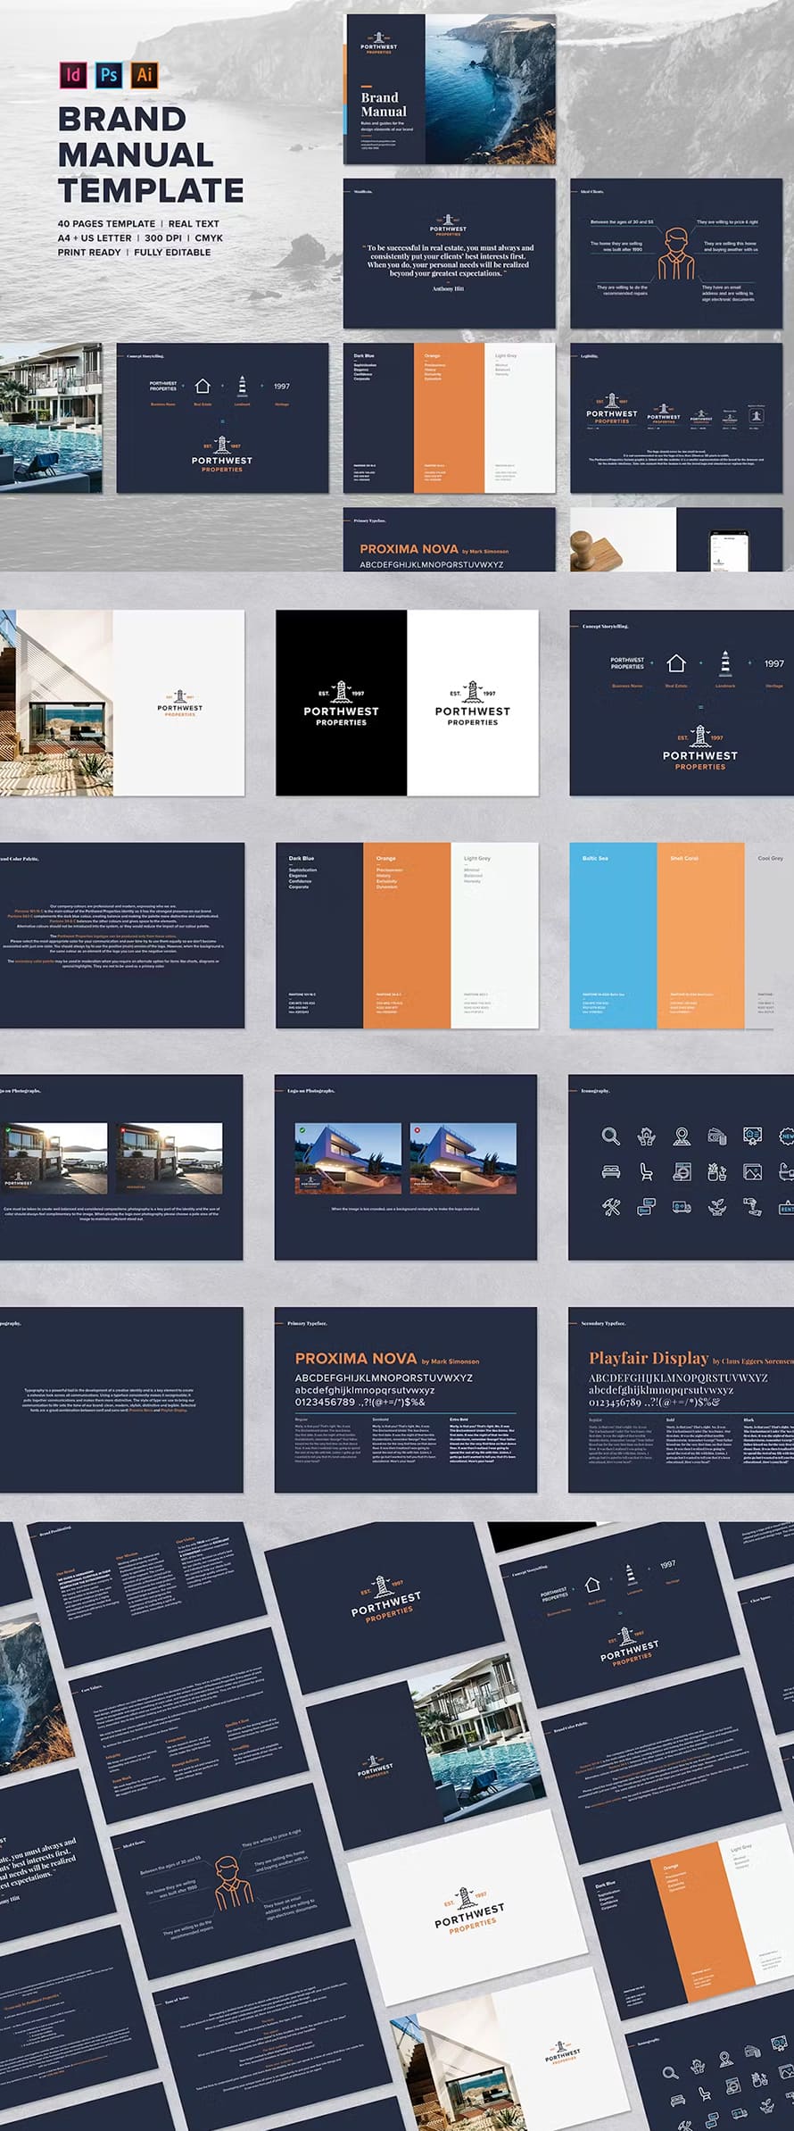Image resolution: width=794 pixels, height=2131 pixels.
Task: Select the bed icon on upright Iconography page
Action: click(610, 1171)
